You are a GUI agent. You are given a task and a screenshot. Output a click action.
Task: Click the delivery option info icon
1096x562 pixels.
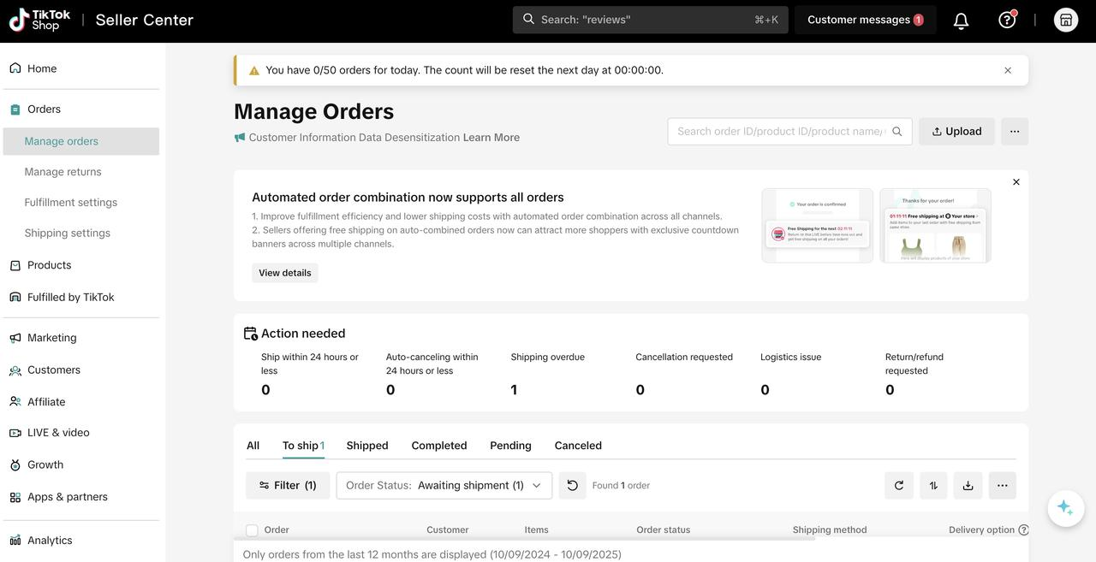(x=1023, y=530)
